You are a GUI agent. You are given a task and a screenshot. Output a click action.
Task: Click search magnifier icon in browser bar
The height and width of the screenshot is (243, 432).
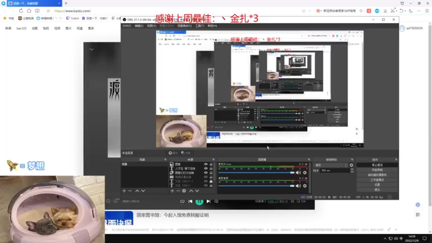pos(361,11)
